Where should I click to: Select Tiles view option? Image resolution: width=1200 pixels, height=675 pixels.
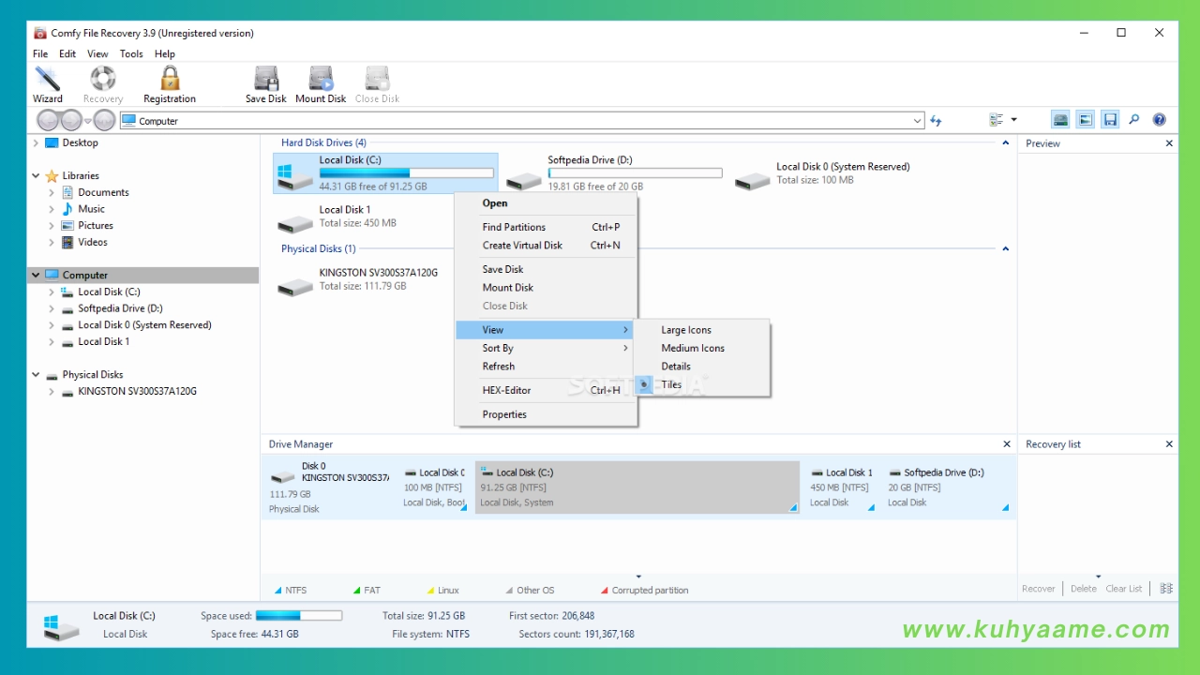pyautogui.click(x=701, y=384)
